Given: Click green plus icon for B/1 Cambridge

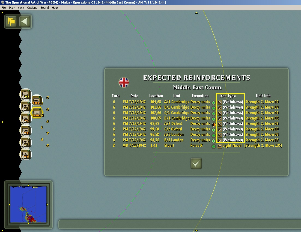Looking at the screenshot, I should [213, 108].
